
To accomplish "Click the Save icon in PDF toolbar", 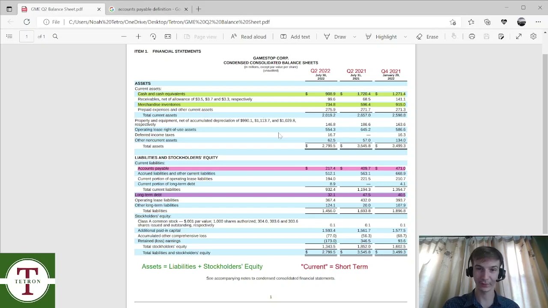I will (x=486, y=36).
